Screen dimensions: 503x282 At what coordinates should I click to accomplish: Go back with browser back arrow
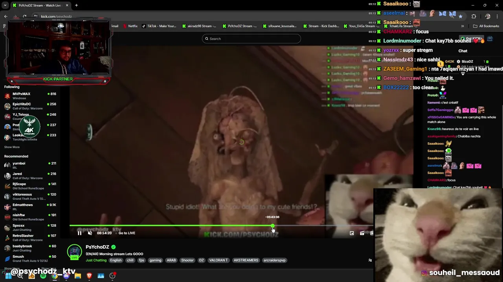[6, 16]
